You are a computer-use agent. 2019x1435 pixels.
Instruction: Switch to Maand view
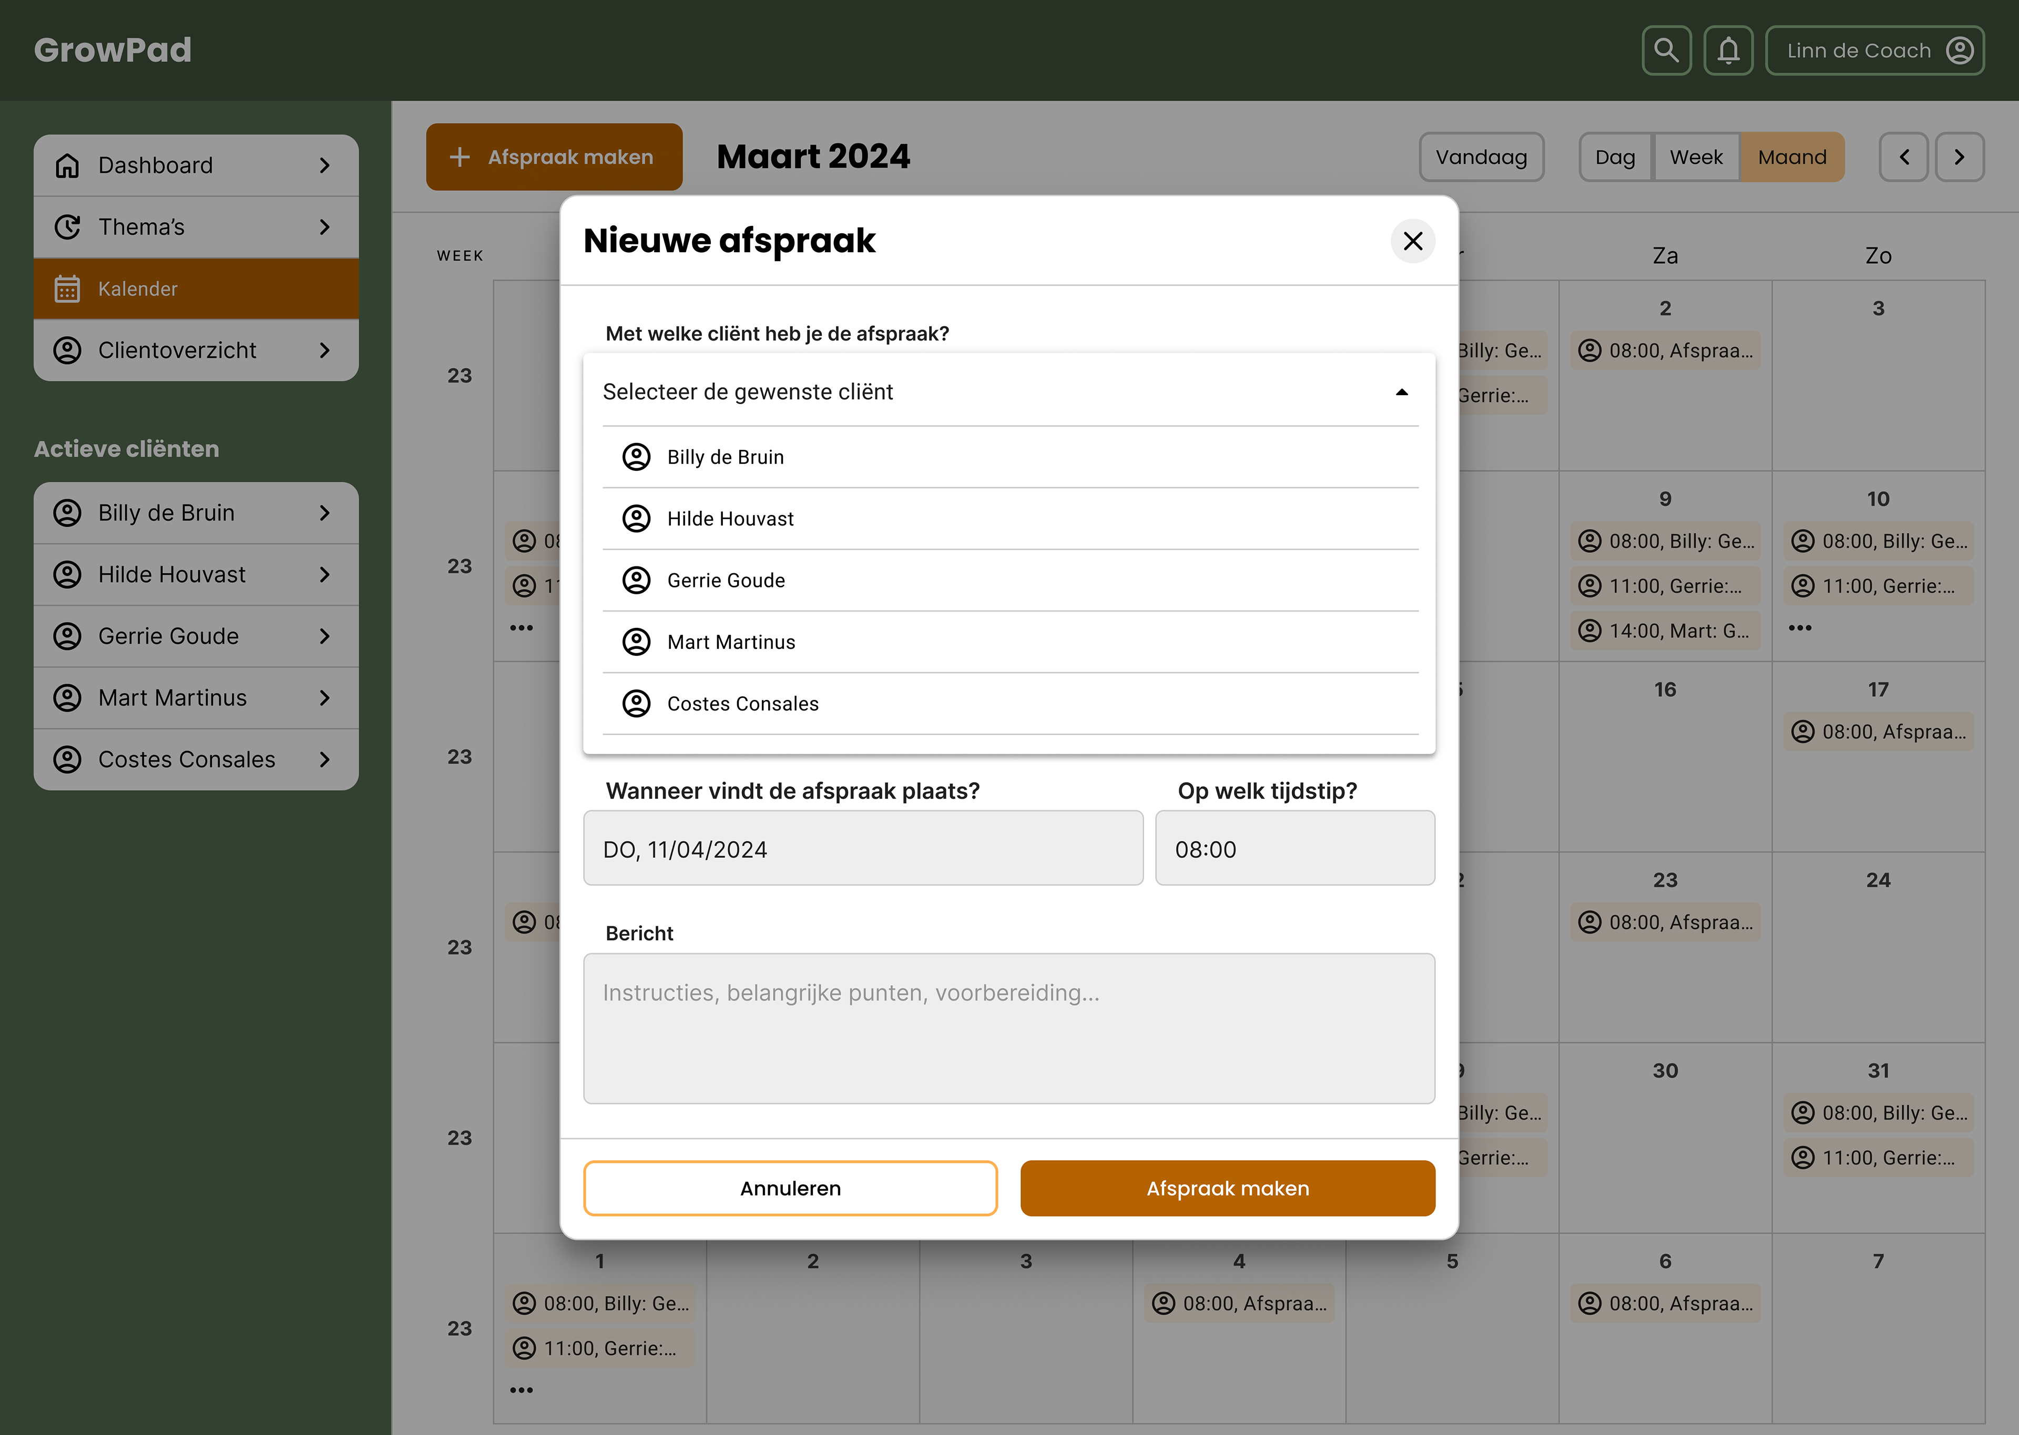[1792, 157]
